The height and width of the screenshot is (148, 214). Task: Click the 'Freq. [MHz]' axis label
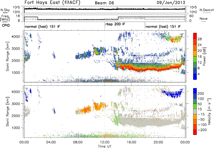tap(5, 18)
